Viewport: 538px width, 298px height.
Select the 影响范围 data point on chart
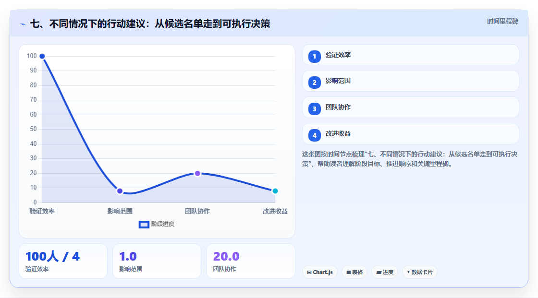tap(120, 191)
